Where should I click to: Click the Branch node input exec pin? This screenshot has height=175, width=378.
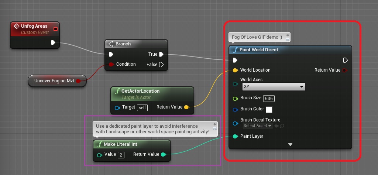pos(111,54)
